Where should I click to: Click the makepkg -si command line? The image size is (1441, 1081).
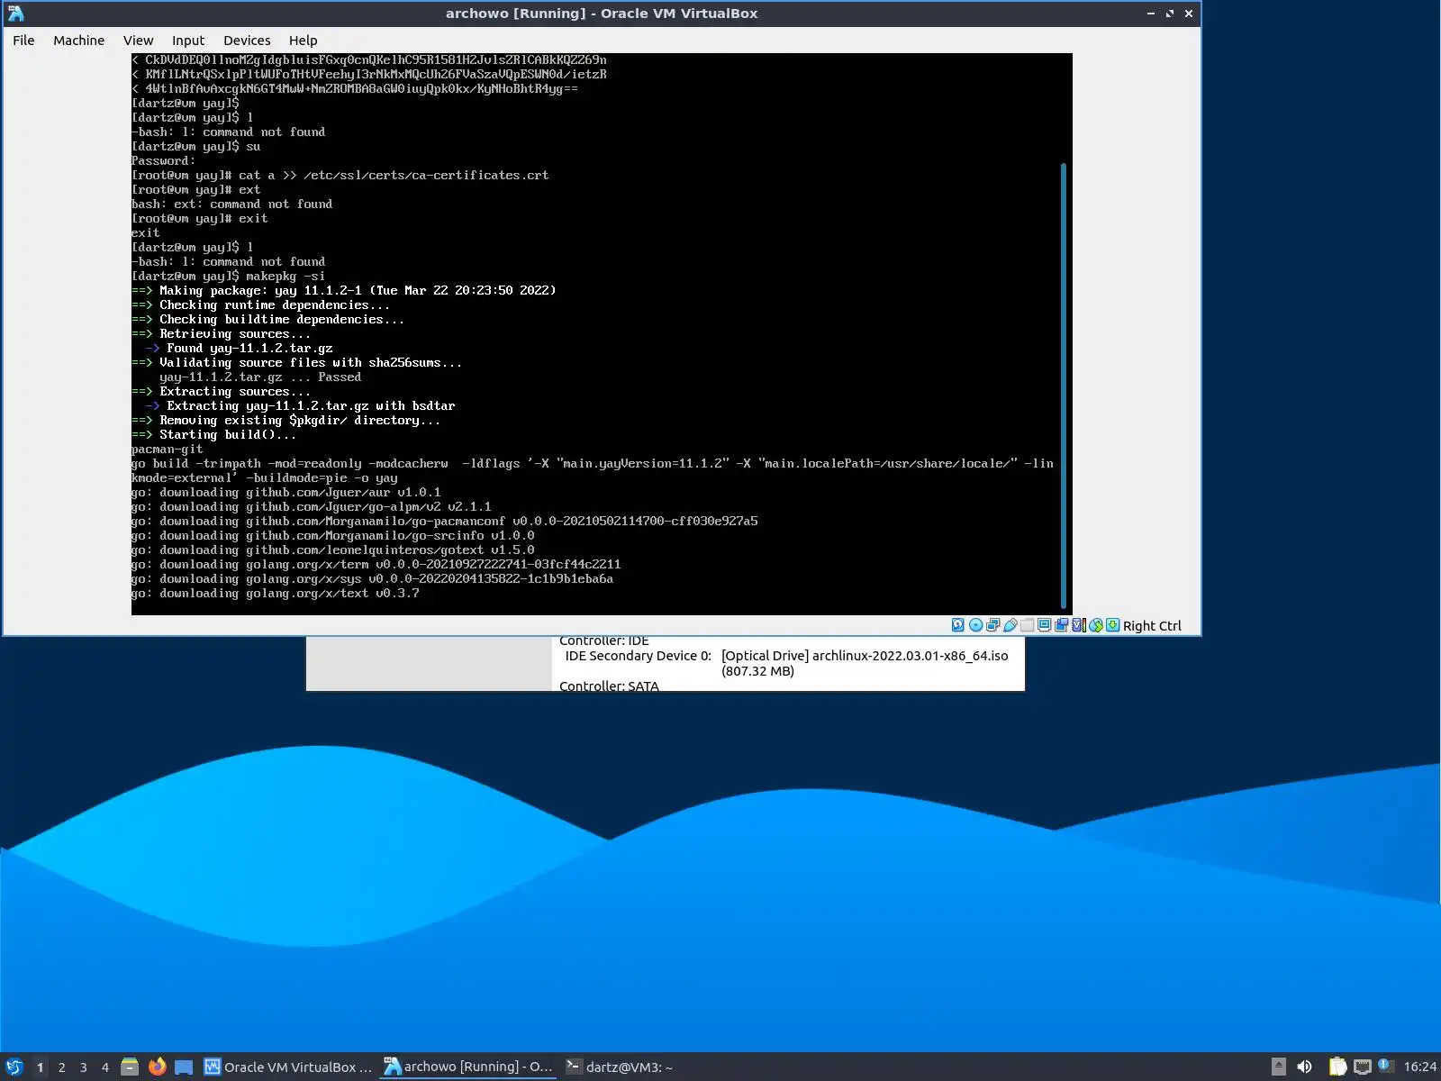point(228,277)
